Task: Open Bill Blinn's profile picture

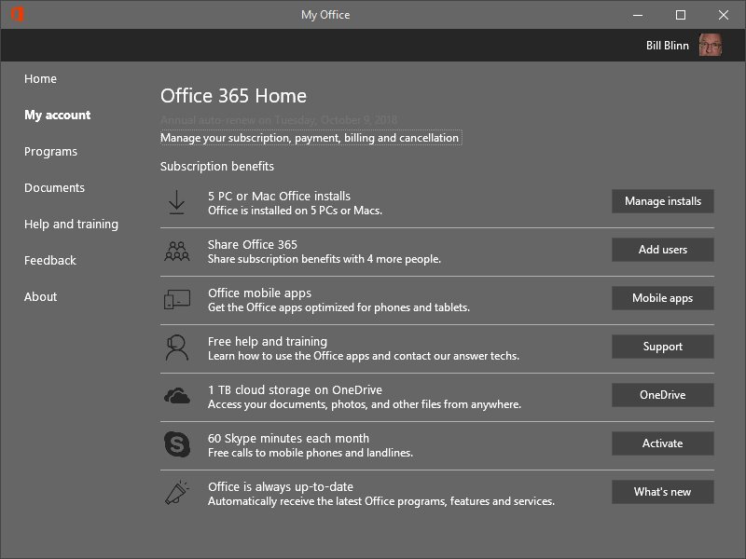Action: pyautogui.click(x=711, y=45)
